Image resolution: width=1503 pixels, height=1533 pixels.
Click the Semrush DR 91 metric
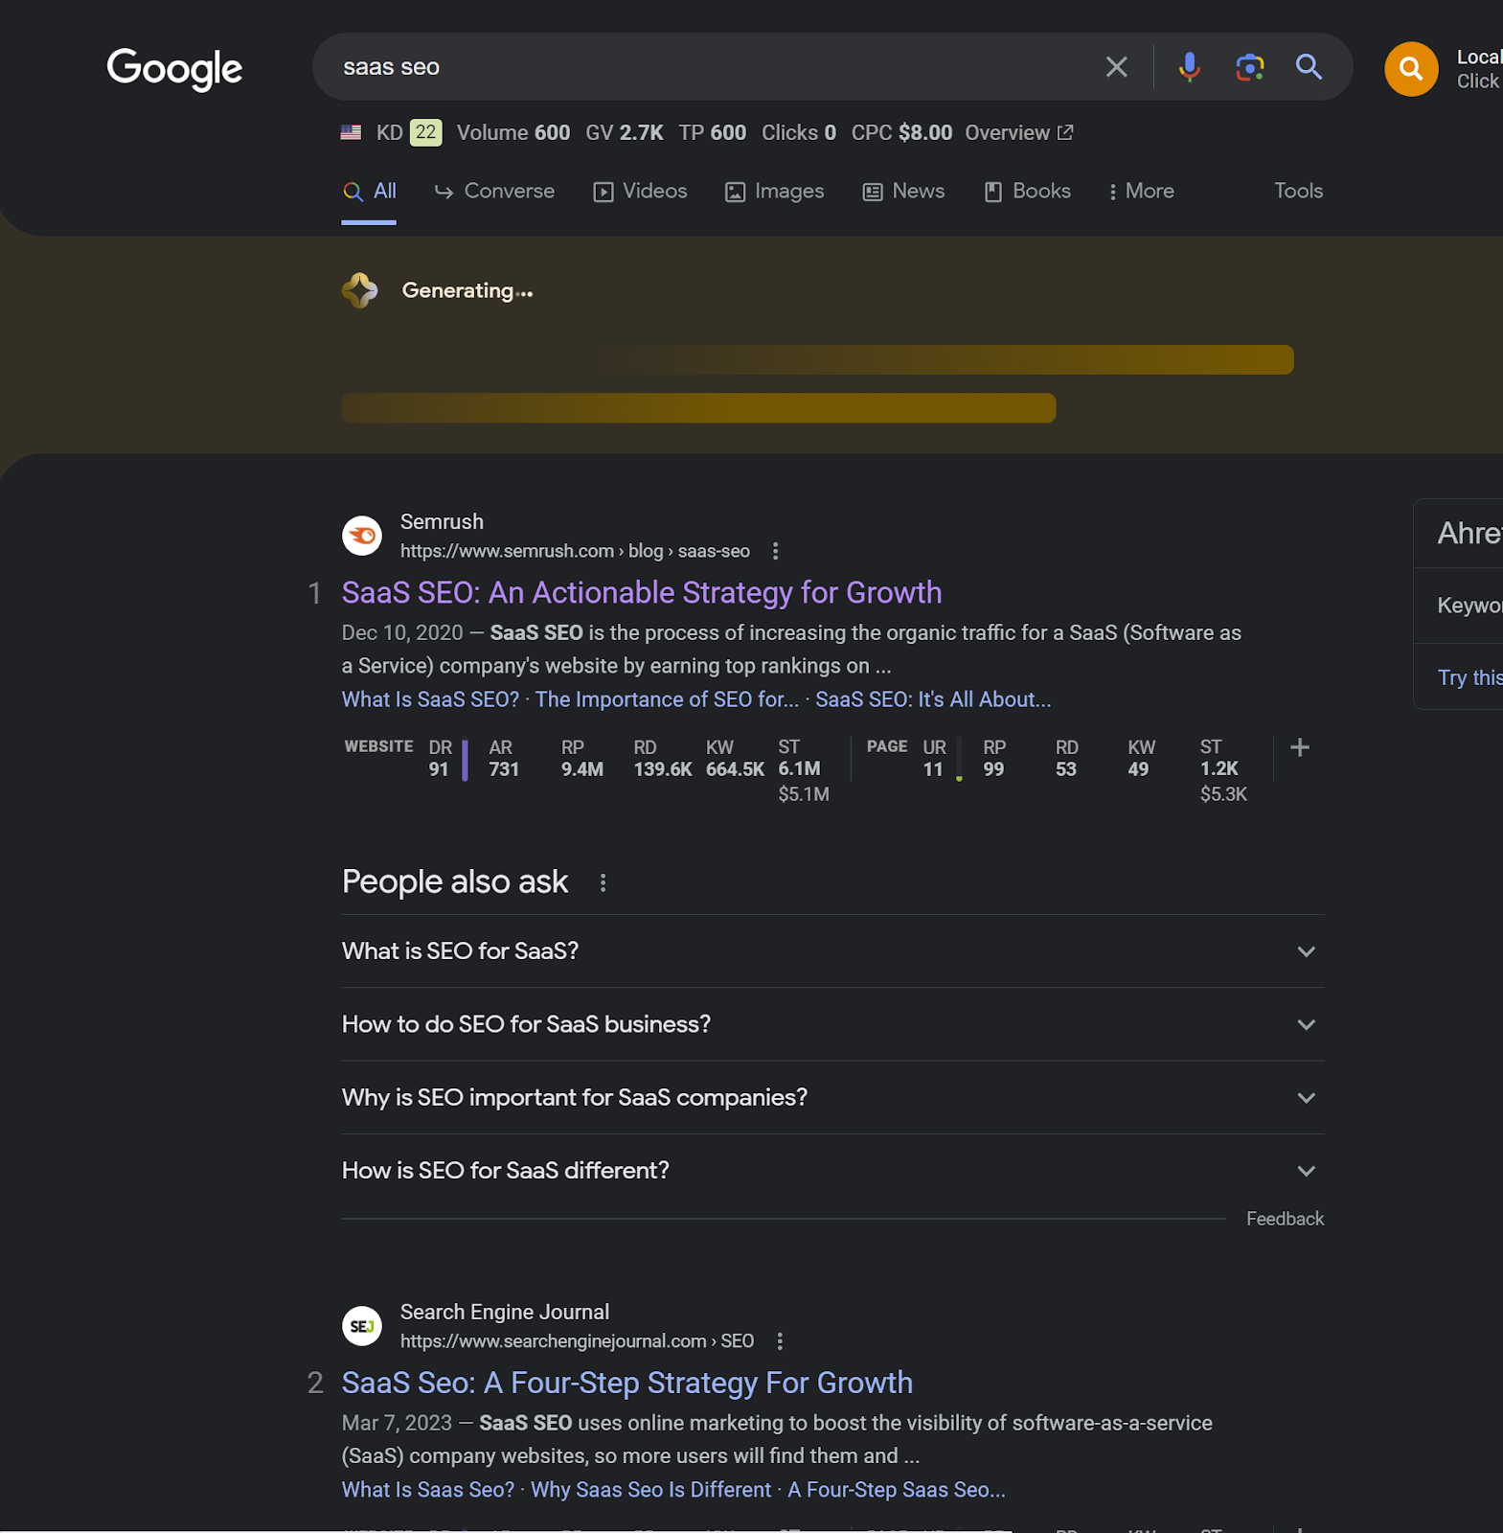(x=440, y=758)
